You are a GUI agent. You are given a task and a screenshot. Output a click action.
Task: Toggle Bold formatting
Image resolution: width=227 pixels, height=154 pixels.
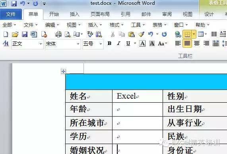pos(109,43)
